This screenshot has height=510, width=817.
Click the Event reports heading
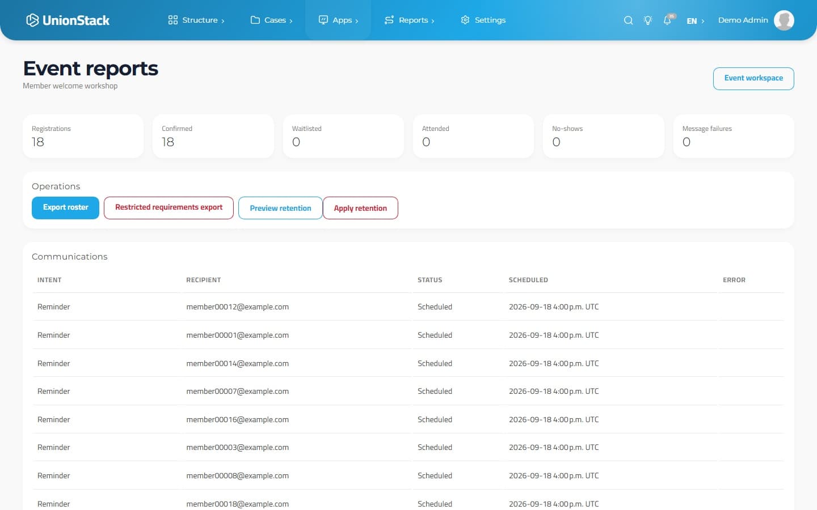[90, 69]
